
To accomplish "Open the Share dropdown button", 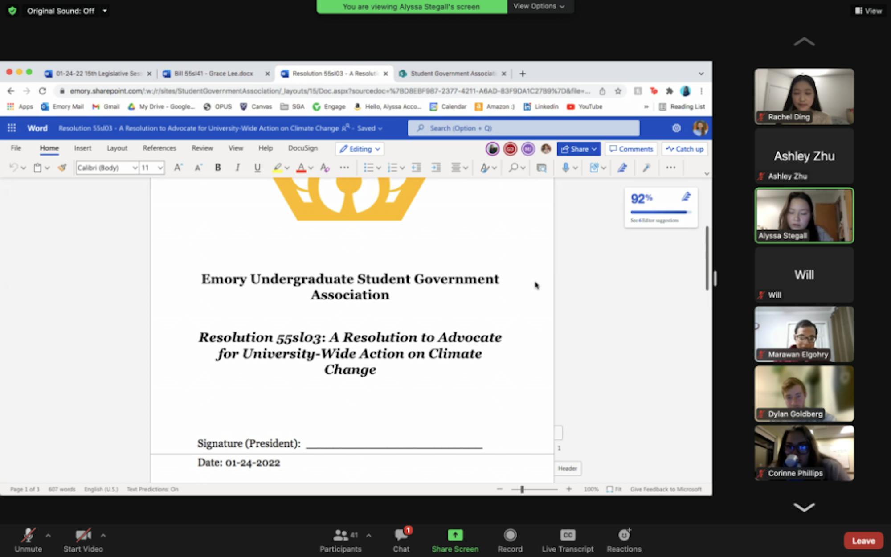I will tap(578, 149).
